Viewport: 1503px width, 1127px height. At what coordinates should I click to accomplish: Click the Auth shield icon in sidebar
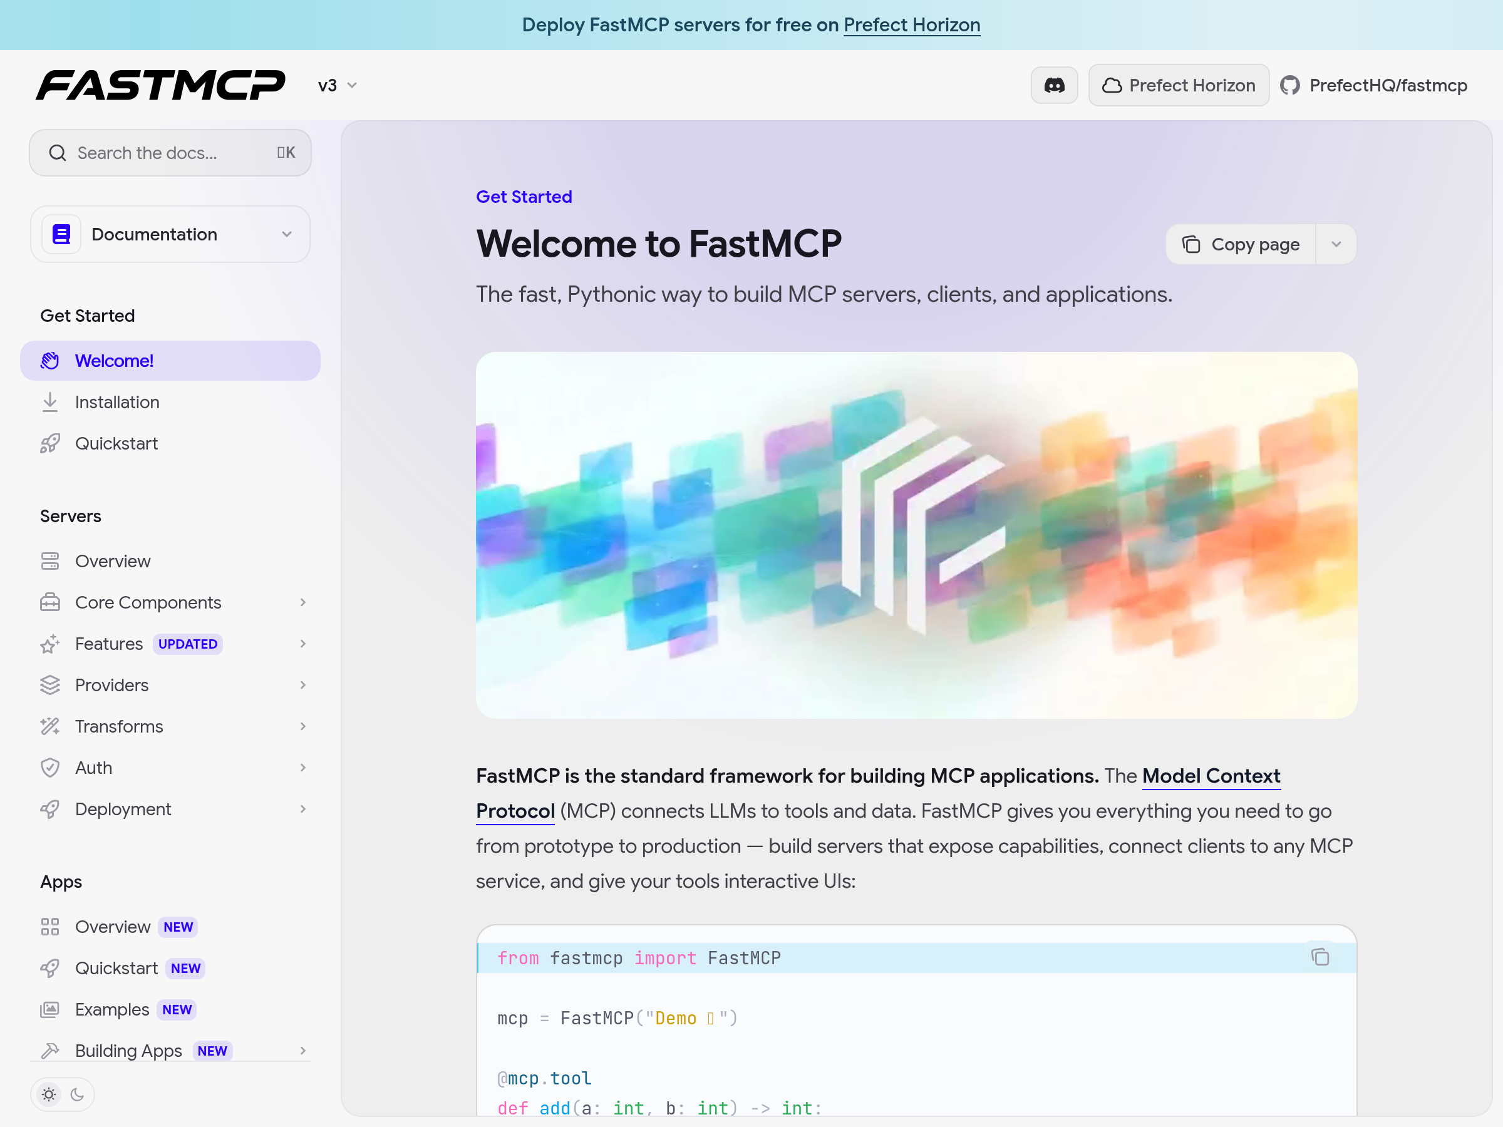pyautogui.click(x=50, y=768)
